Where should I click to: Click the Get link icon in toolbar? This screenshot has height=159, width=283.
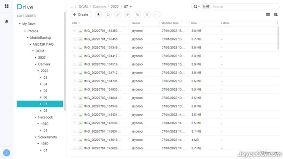(118, 15)
